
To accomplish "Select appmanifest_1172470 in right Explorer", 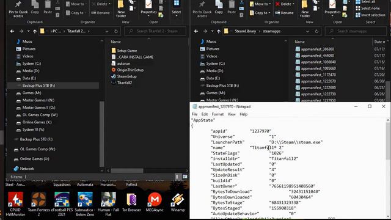I will [x=315, y=75].
